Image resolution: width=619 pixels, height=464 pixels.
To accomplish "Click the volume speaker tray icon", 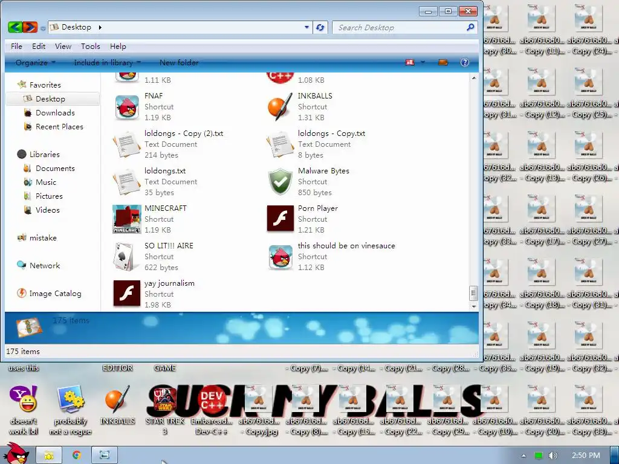I will point(553,456).
